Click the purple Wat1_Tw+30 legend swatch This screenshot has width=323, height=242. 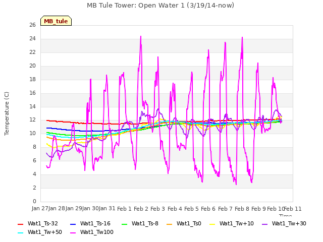pos(264,224)
